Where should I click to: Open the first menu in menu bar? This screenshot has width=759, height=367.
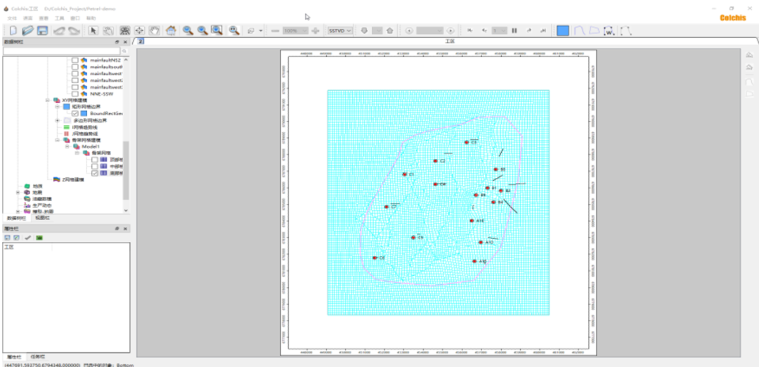pos(12,18)
